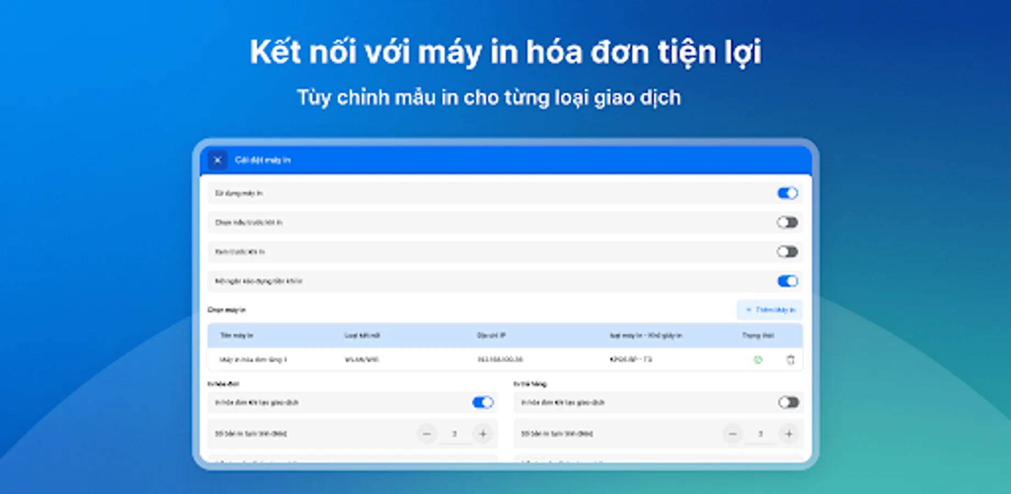Toggle the cash drawer switch above Chọn máy in
1011x494 pixels.
tap(787, 281)
